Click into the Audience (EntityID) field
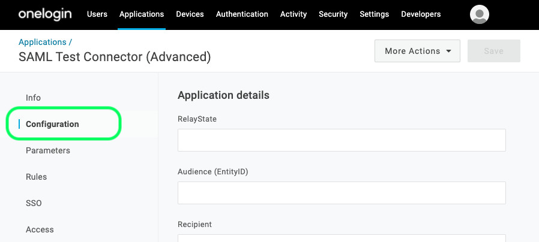Screen dimensions: 539x242 tap(342, 193)
